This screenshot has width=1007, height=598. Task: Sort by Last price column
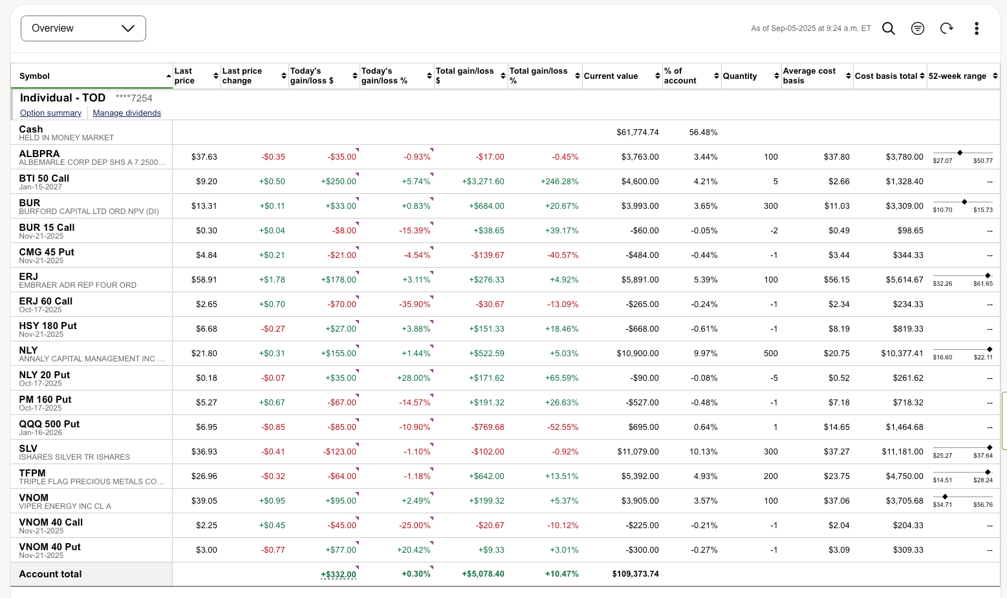197,76
